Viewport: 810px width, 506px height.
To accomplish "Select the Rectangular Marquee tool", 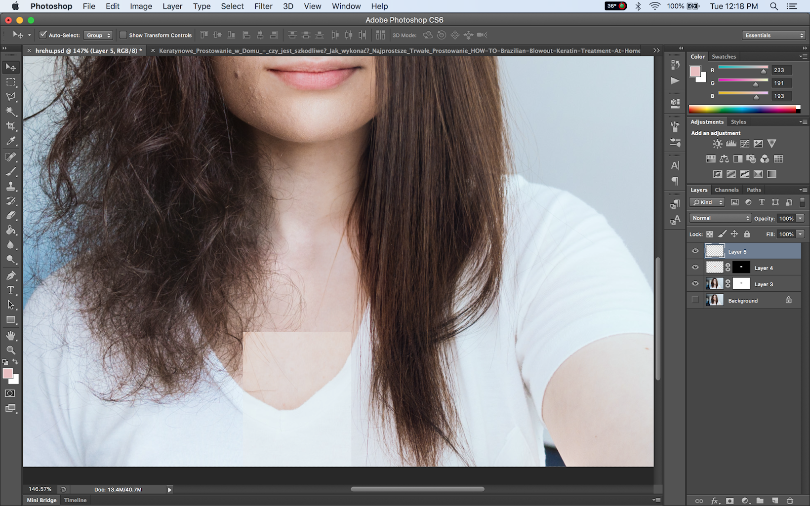I will click(11, 82).
